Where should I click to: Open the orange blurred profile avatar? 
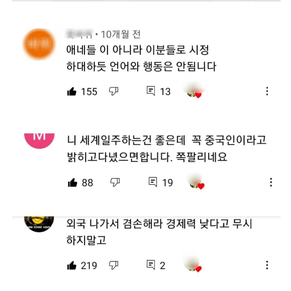click(x=39, y=44)
